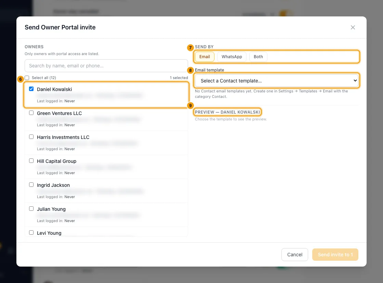Close the Send Owner Portal invite dialog
This screenshot has height=283, width=383.
point(353,27)
